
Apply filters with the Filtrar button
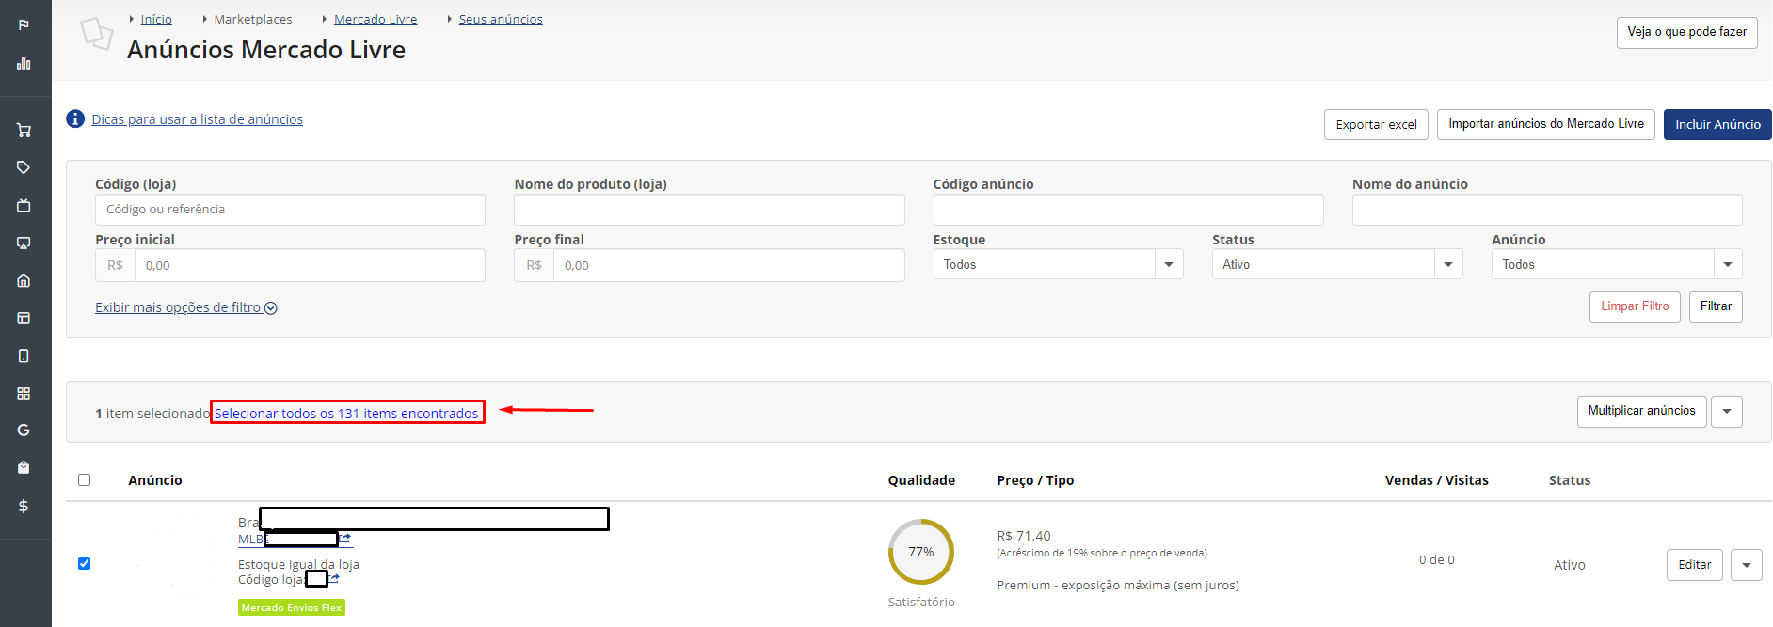pyautogui.click(x=1716, y=306)
